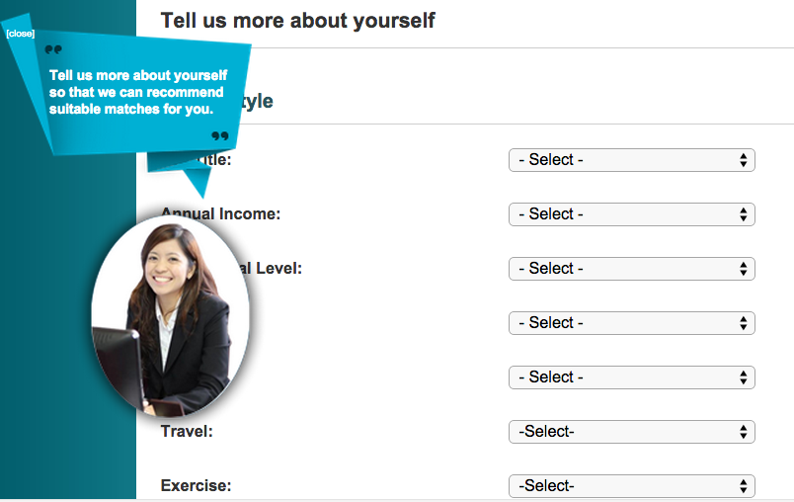
Task: Open the dropdown just below Educational Level
Action: point(631,323)
